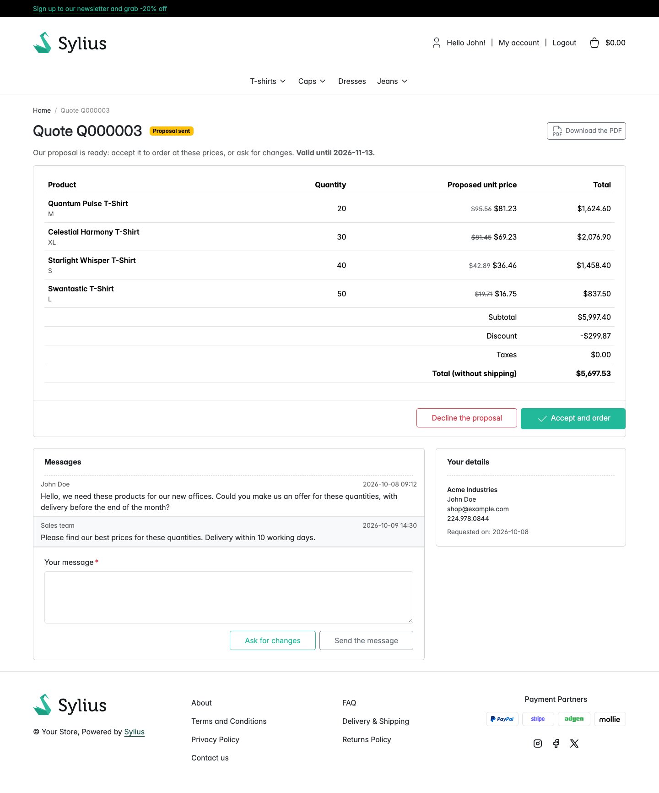Expand the T-shirts category dropdown
The width and height of the screenshot is (659, 793).
[268, 81]
